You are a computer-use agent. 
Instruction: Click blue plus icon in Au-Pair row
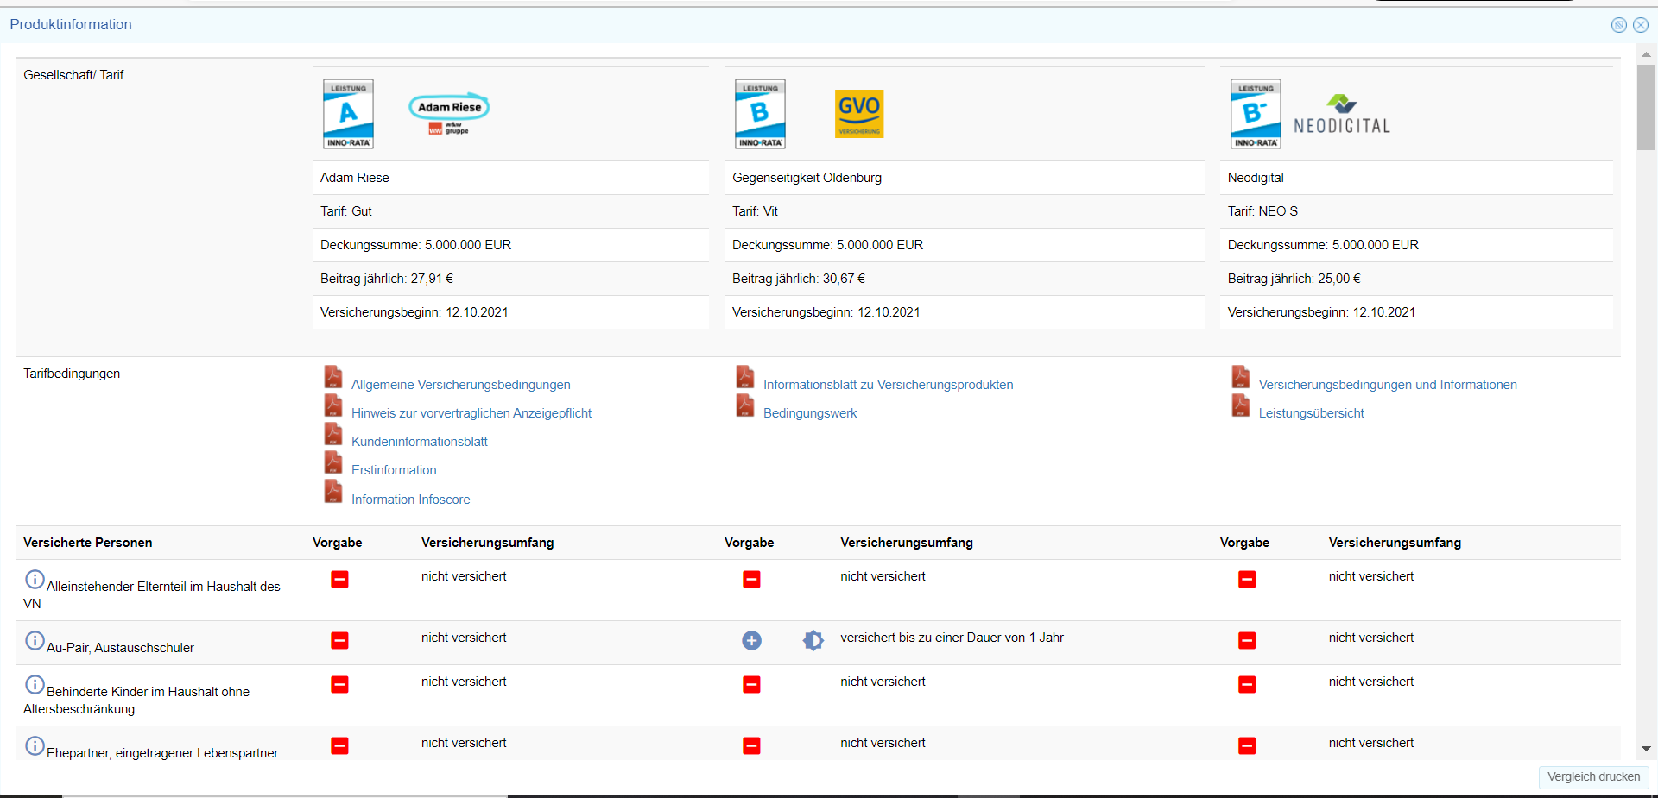click(x=751, y=640)
